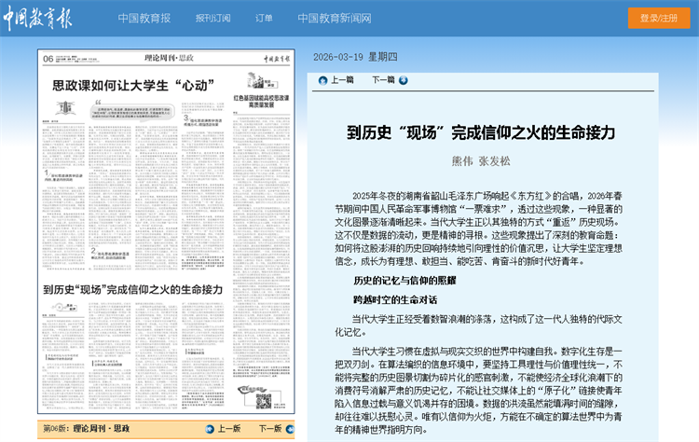Viewport: 699px width, 442px height.
Task: Click the next article arrow icon
Action: (x=404, y=80)
